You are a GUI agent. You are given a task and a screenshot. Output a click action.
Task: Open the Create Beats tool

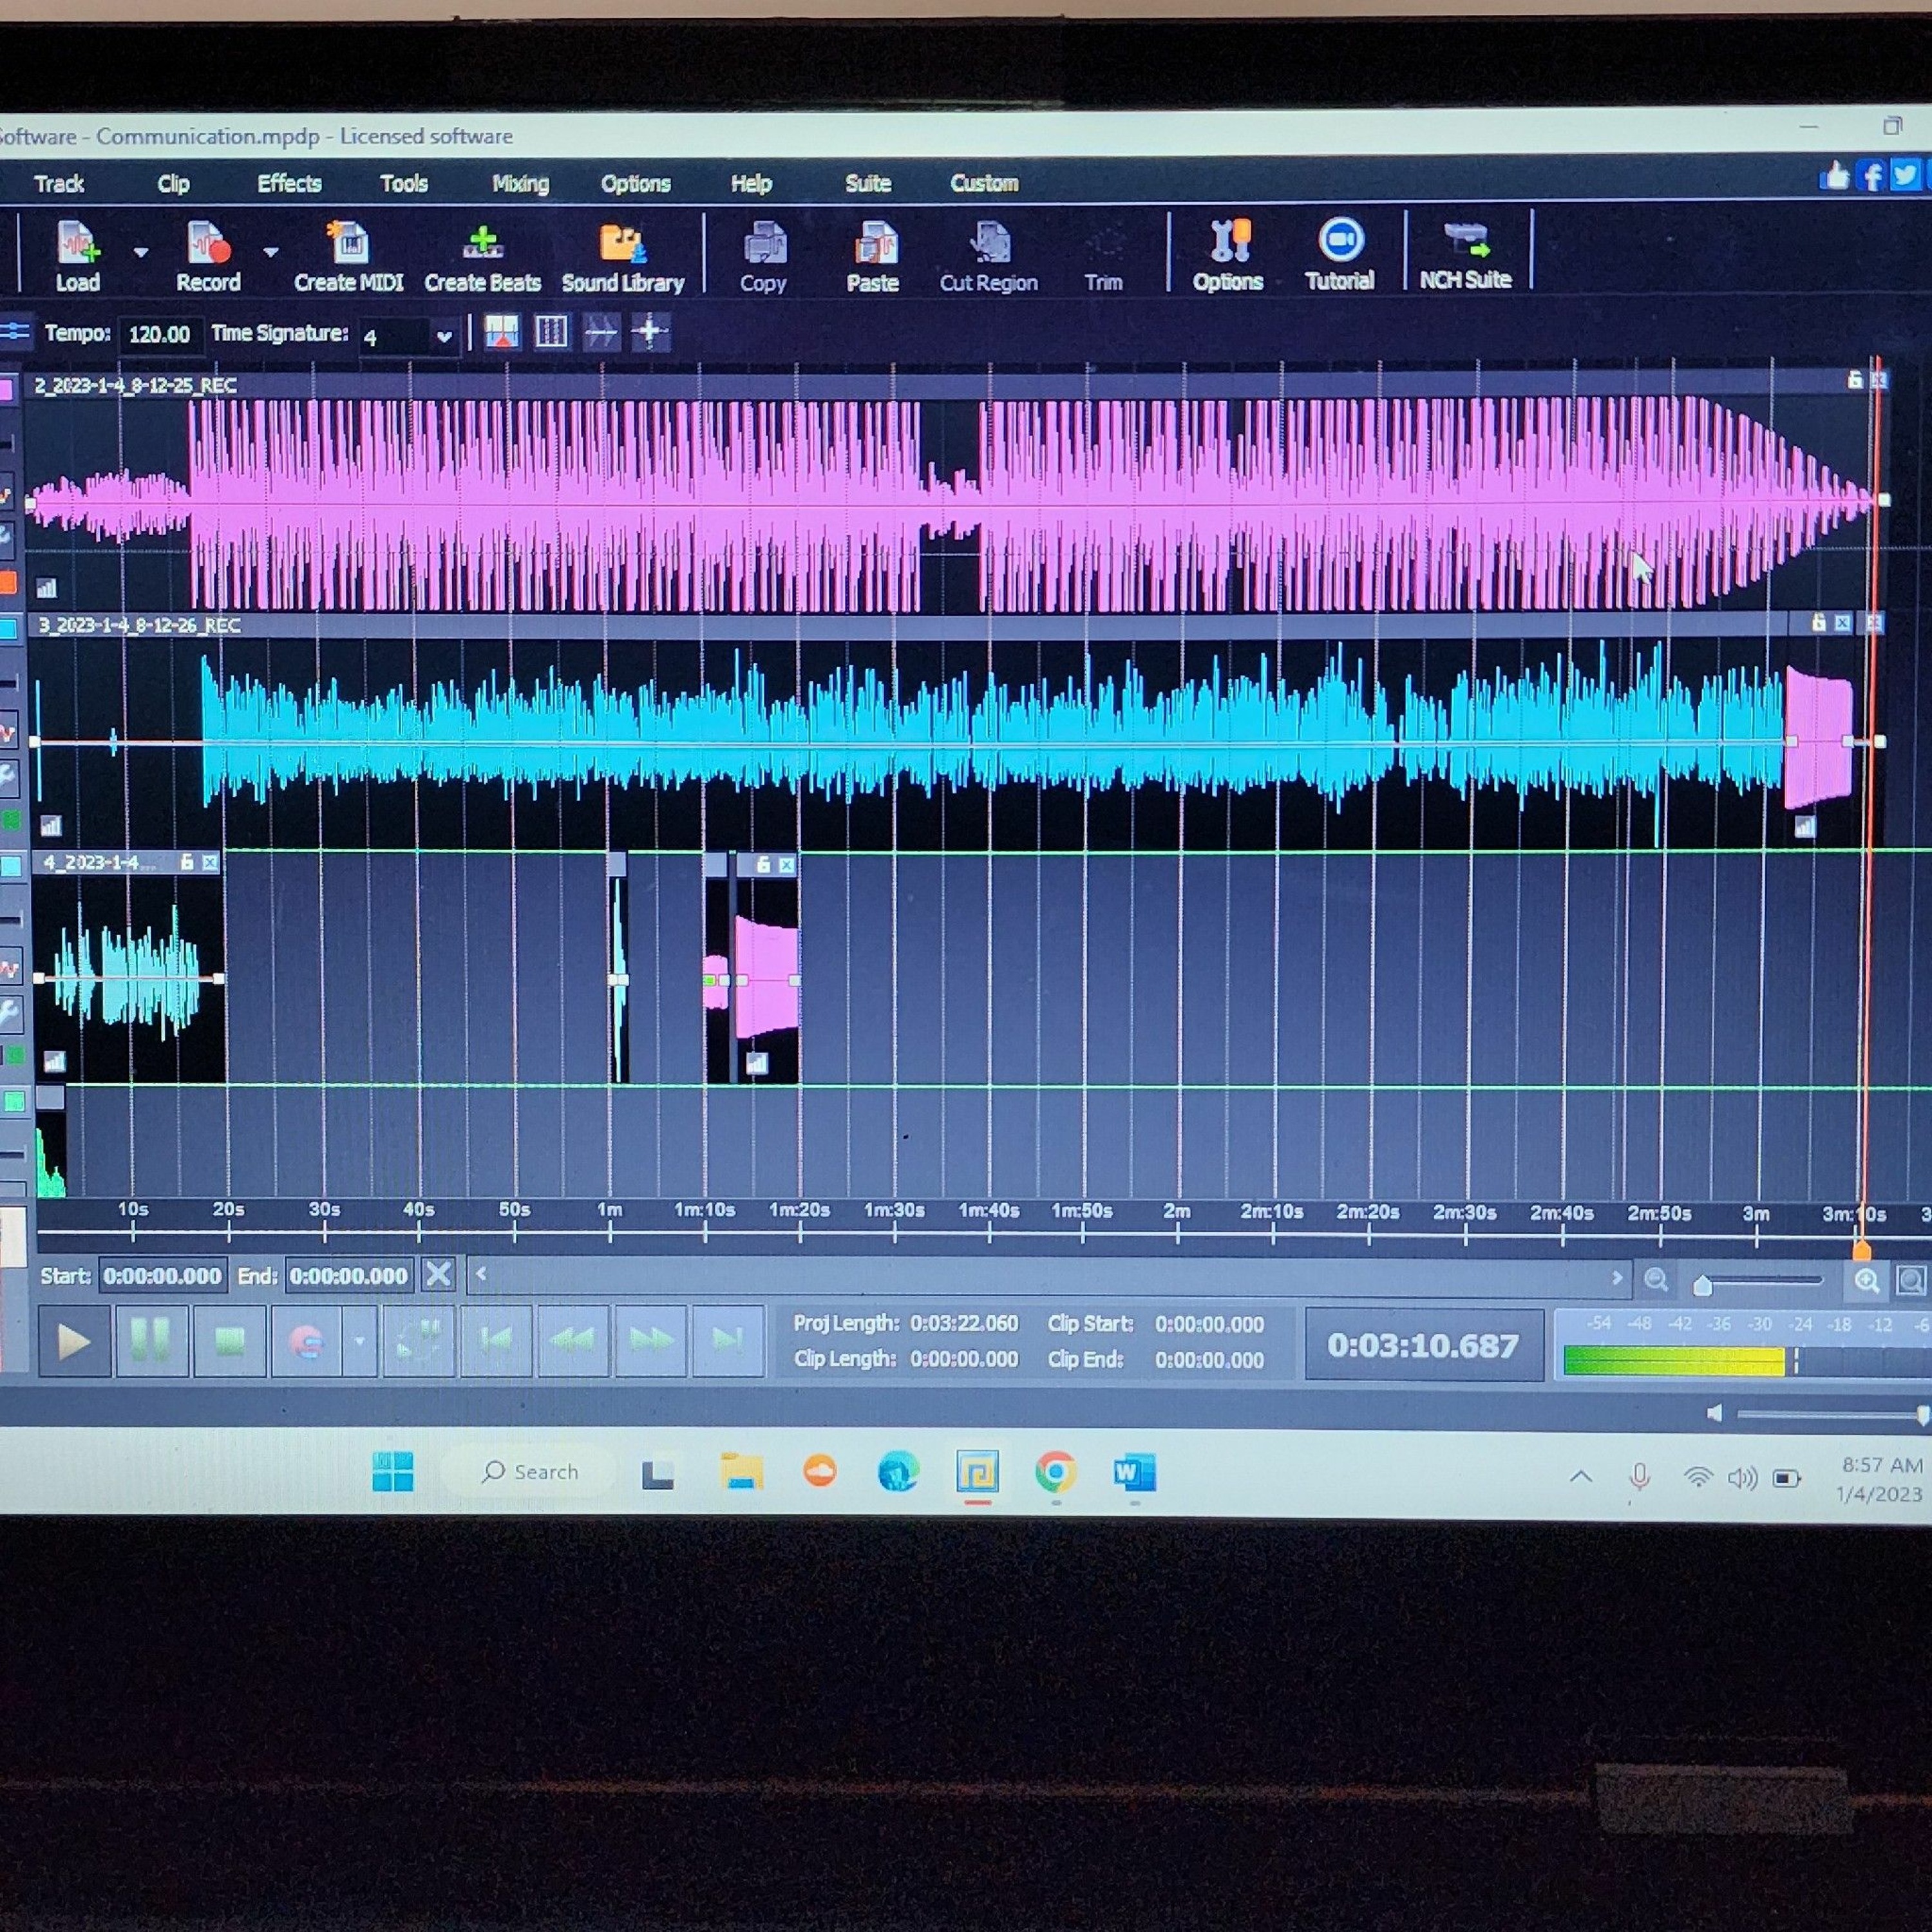coord(482,257)
